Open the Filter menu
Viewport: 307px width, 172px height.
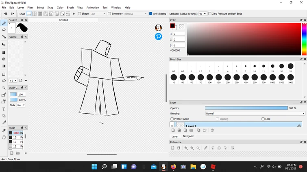[x=30, y=7]
